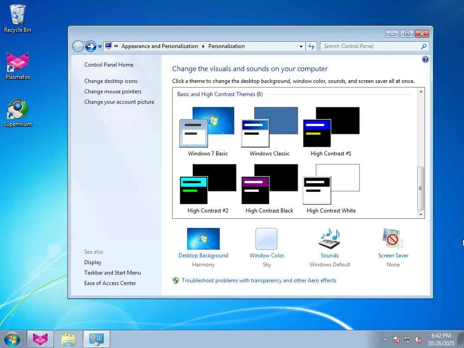The width and height of the screenshot is (464, 348).
Task: Show hidden tray icons arrow
Action: 385,339
